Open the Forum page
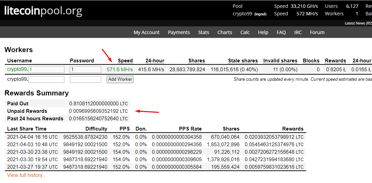Viewport: 372px width, 183px height. 317,32
